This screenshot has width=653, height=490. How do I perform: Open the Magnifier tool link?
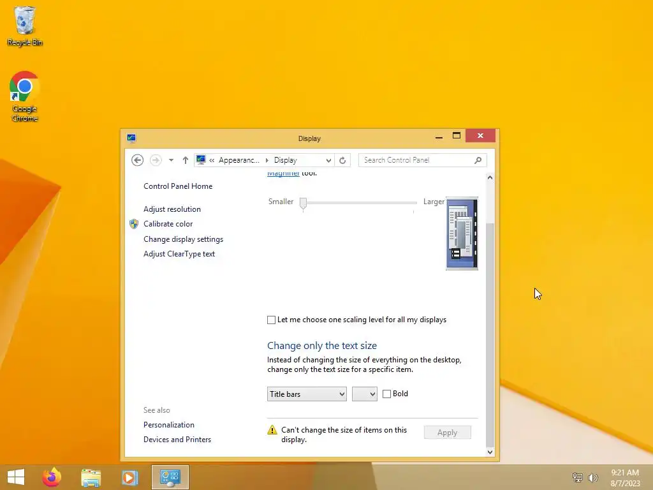pos(283,174)
